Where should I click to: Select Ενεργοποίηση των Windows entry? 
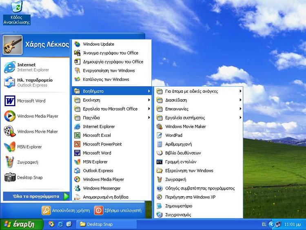(112, 71)
